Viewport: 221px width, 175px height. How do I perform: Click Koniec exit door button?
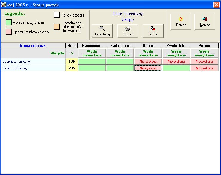[x=205, y=22]
